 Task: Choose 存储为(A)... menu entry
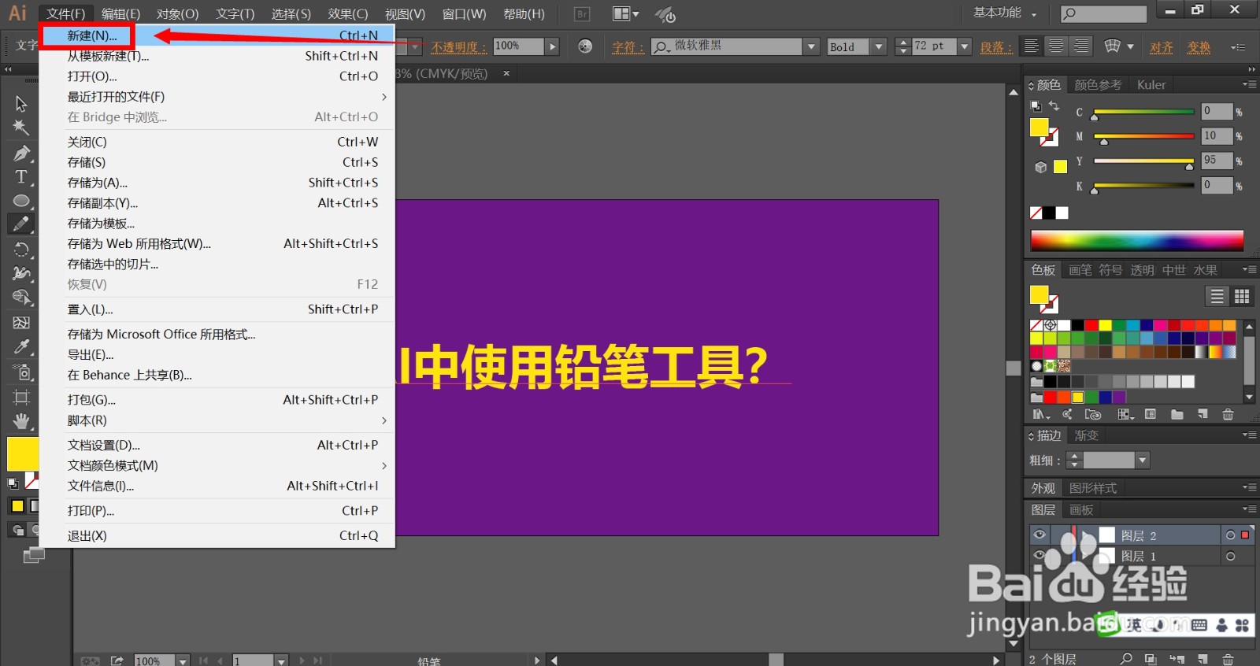coord(218,183)
